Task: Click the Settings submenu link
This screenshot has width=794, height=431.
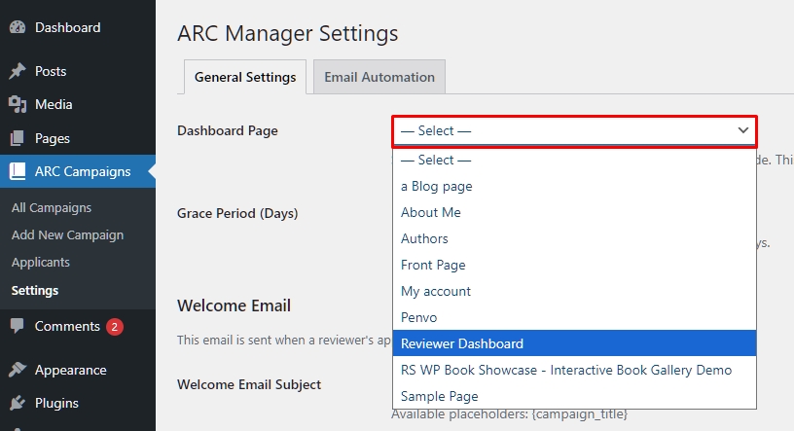Action: [35, 290]
